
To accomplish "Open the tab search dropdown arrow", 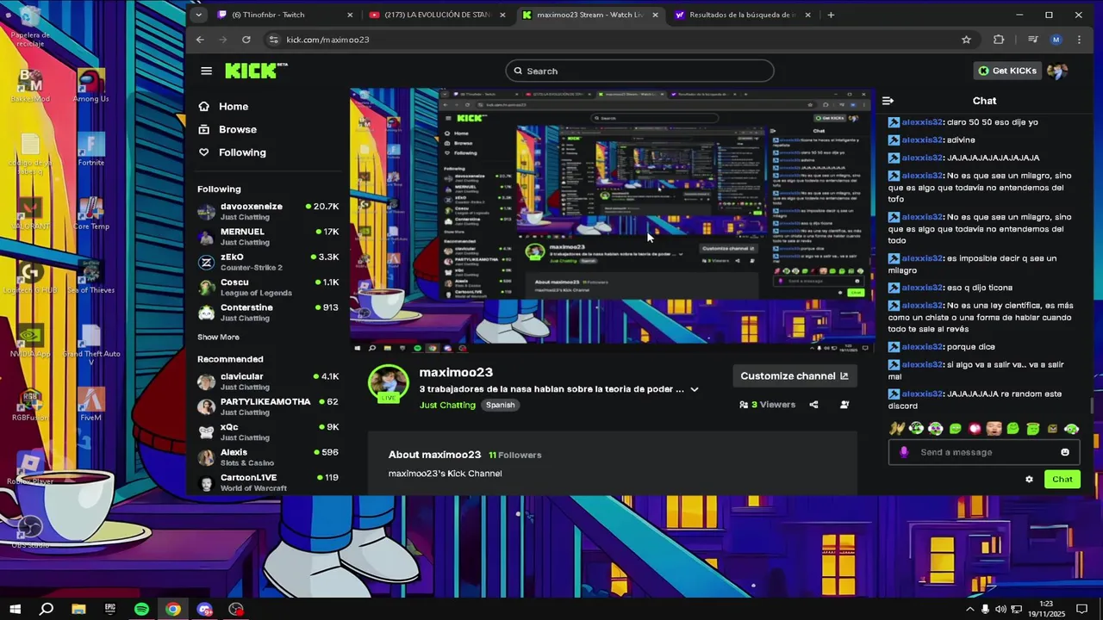I will (199, 15).
